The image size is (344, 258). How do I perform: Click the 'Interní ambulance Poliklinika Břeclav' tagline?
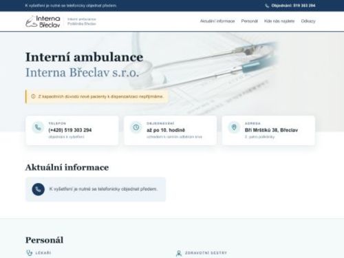coord(82,21)
